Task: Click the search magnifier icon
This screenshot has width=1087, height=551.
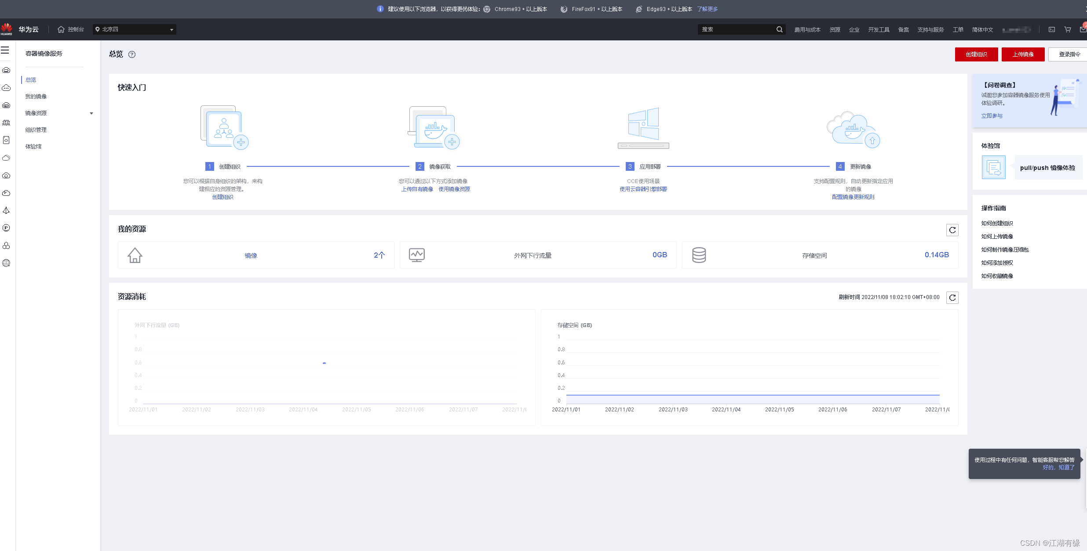Action: (779, 29)
